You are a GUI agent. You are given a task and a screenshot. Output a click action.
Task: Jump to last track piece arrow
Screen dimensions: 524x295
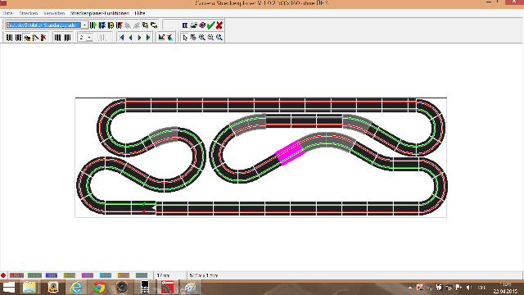(148, 38)
